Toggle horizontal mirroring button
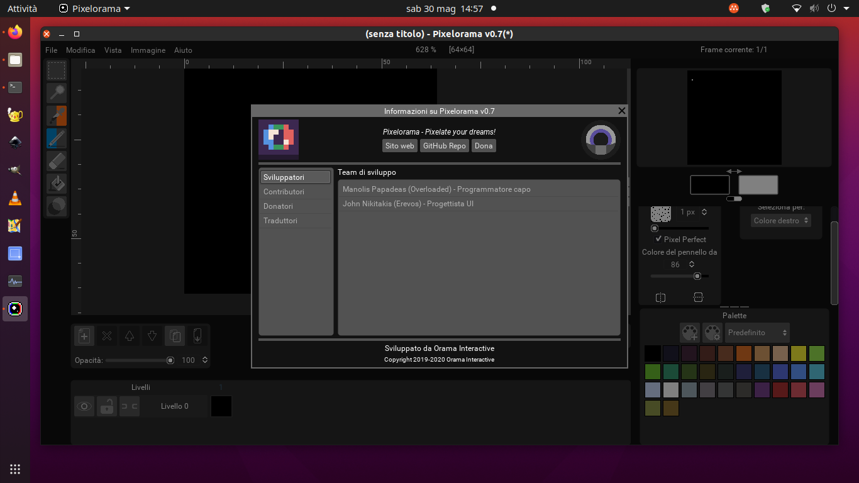Viewport: 859px width, 483px height. (x=660, y=297)
